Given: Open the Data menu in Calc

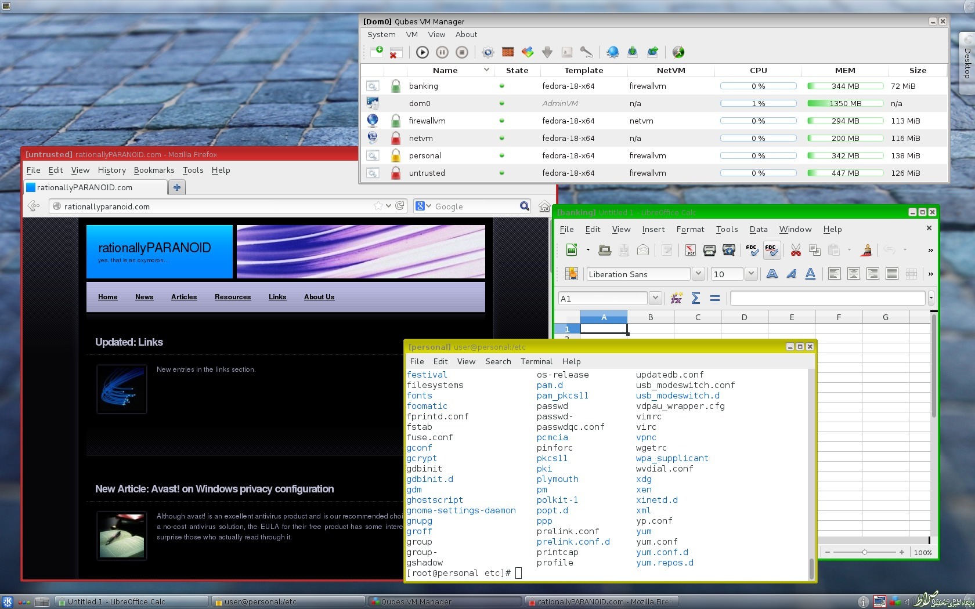Looking at the screenshot, I should [759, 229].
